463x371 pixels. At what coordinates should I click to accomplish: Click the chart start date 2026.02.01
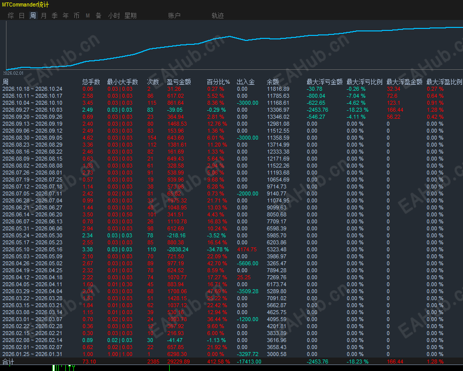tap(13, 73)
